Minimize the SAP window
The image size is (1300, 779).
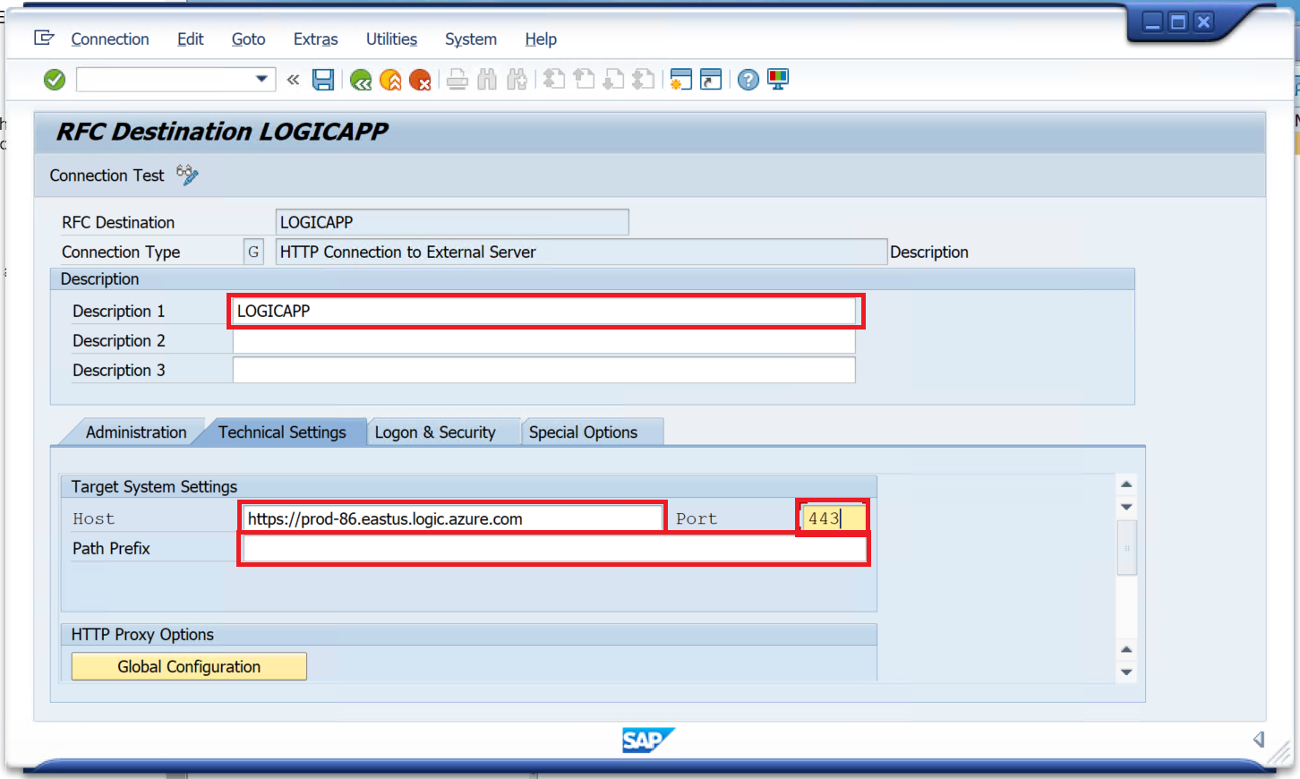pyautogui.click(x=1153, y=22)
